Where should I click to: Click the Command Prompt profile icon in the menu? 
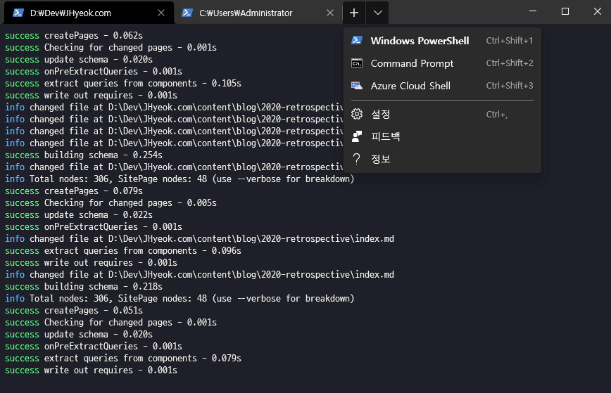pos(357,63)
